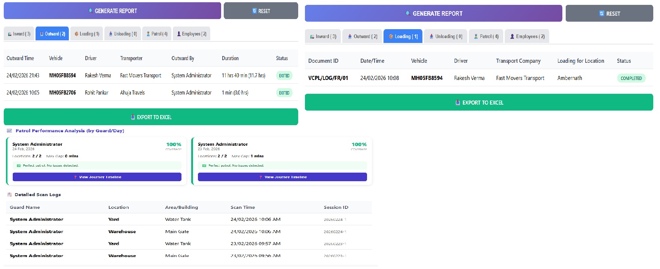
Task: Click the Generate Report button in left panel
Action: [112, 11]
